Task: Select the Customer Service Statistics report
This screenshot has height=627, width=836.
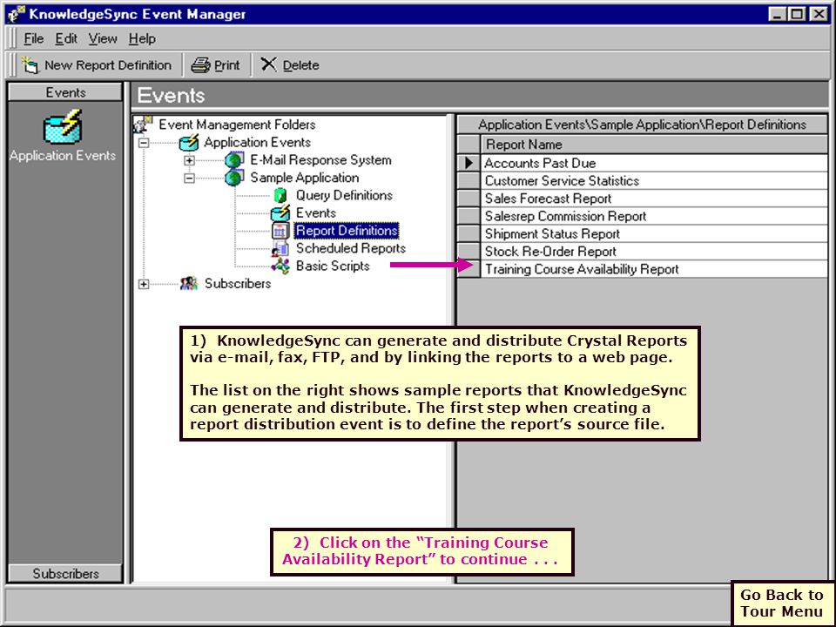Action: coord(654,181)
